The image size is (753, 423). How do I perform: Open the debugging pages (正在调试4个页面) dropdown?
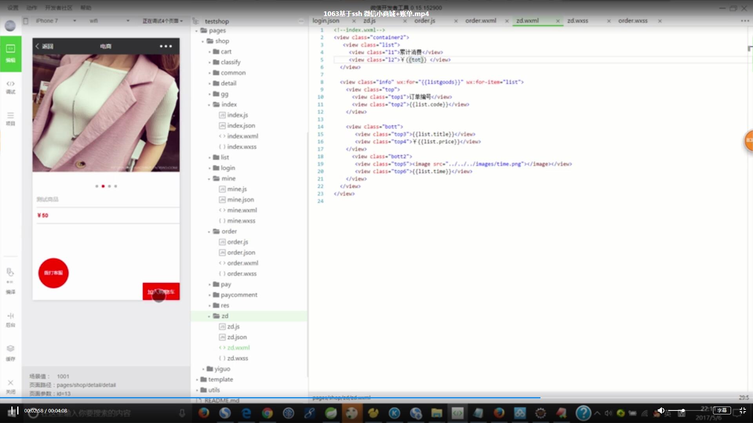pyautogui.click(x=163, y=21)
